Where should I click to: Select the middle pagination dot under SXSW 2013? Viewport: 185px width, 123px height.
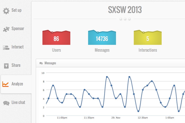[x=125, y=19]
